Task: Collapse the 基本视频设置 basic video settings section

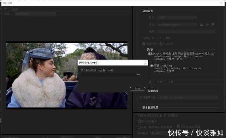Action: click(140, 107)
